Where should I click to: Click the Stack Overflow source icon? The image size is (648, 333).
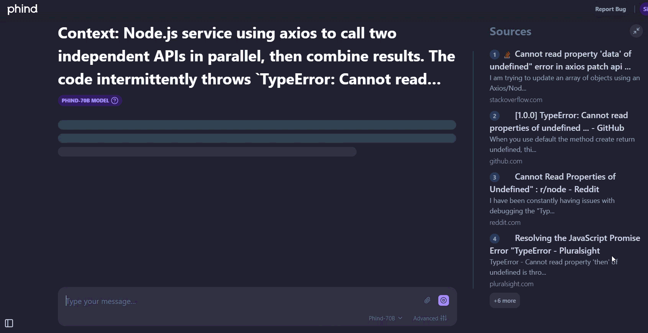[507, 54]
